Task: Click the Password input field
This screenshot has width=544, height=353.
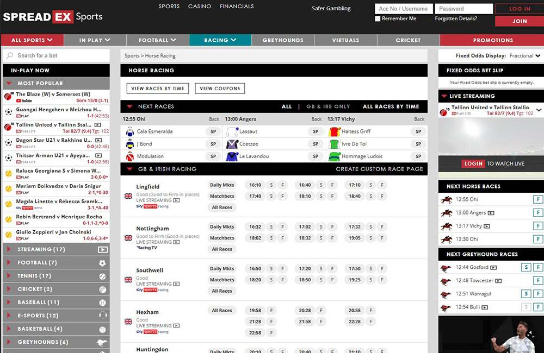Action: pos(464,9)
